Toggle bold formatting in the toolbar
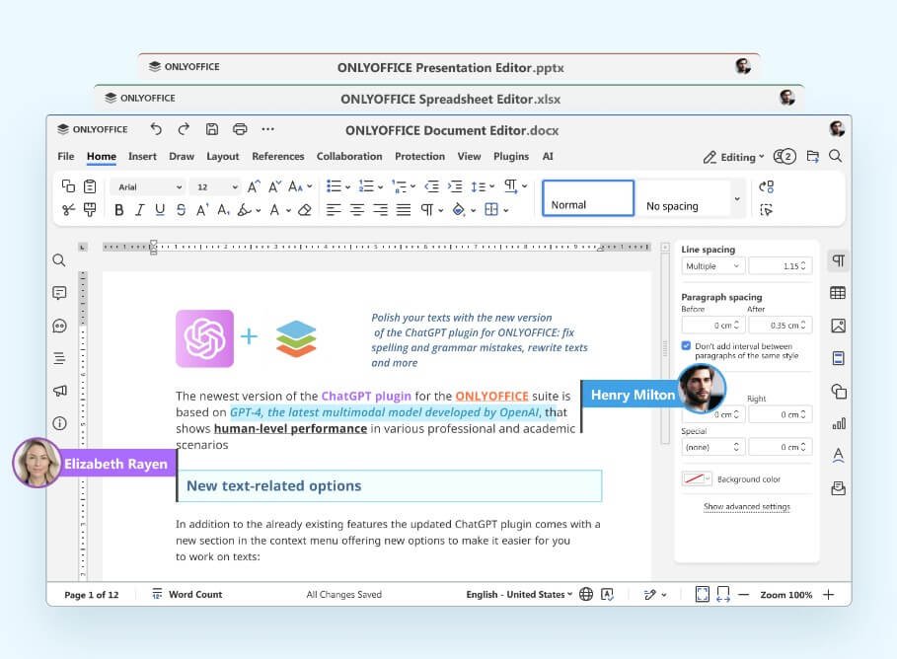The image size is (897, 659). [119, 210]
